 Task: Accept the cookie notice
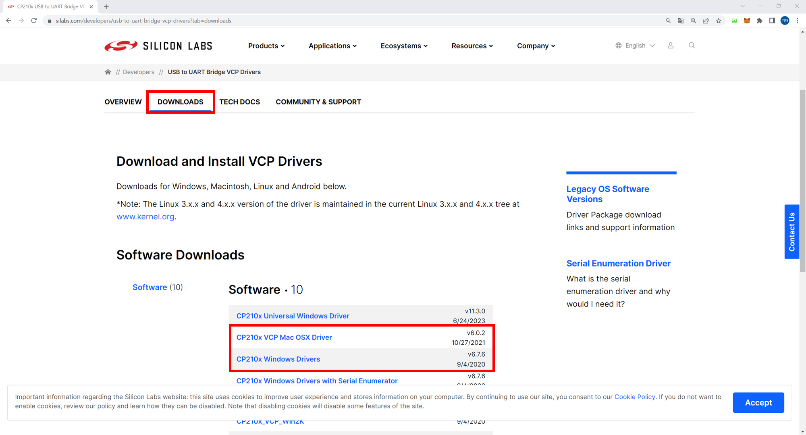click(758, 402)
